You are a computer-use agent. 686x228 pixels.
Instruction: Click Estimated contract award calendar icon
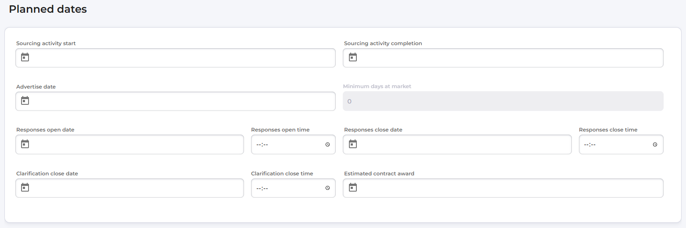tap(353, 188)
